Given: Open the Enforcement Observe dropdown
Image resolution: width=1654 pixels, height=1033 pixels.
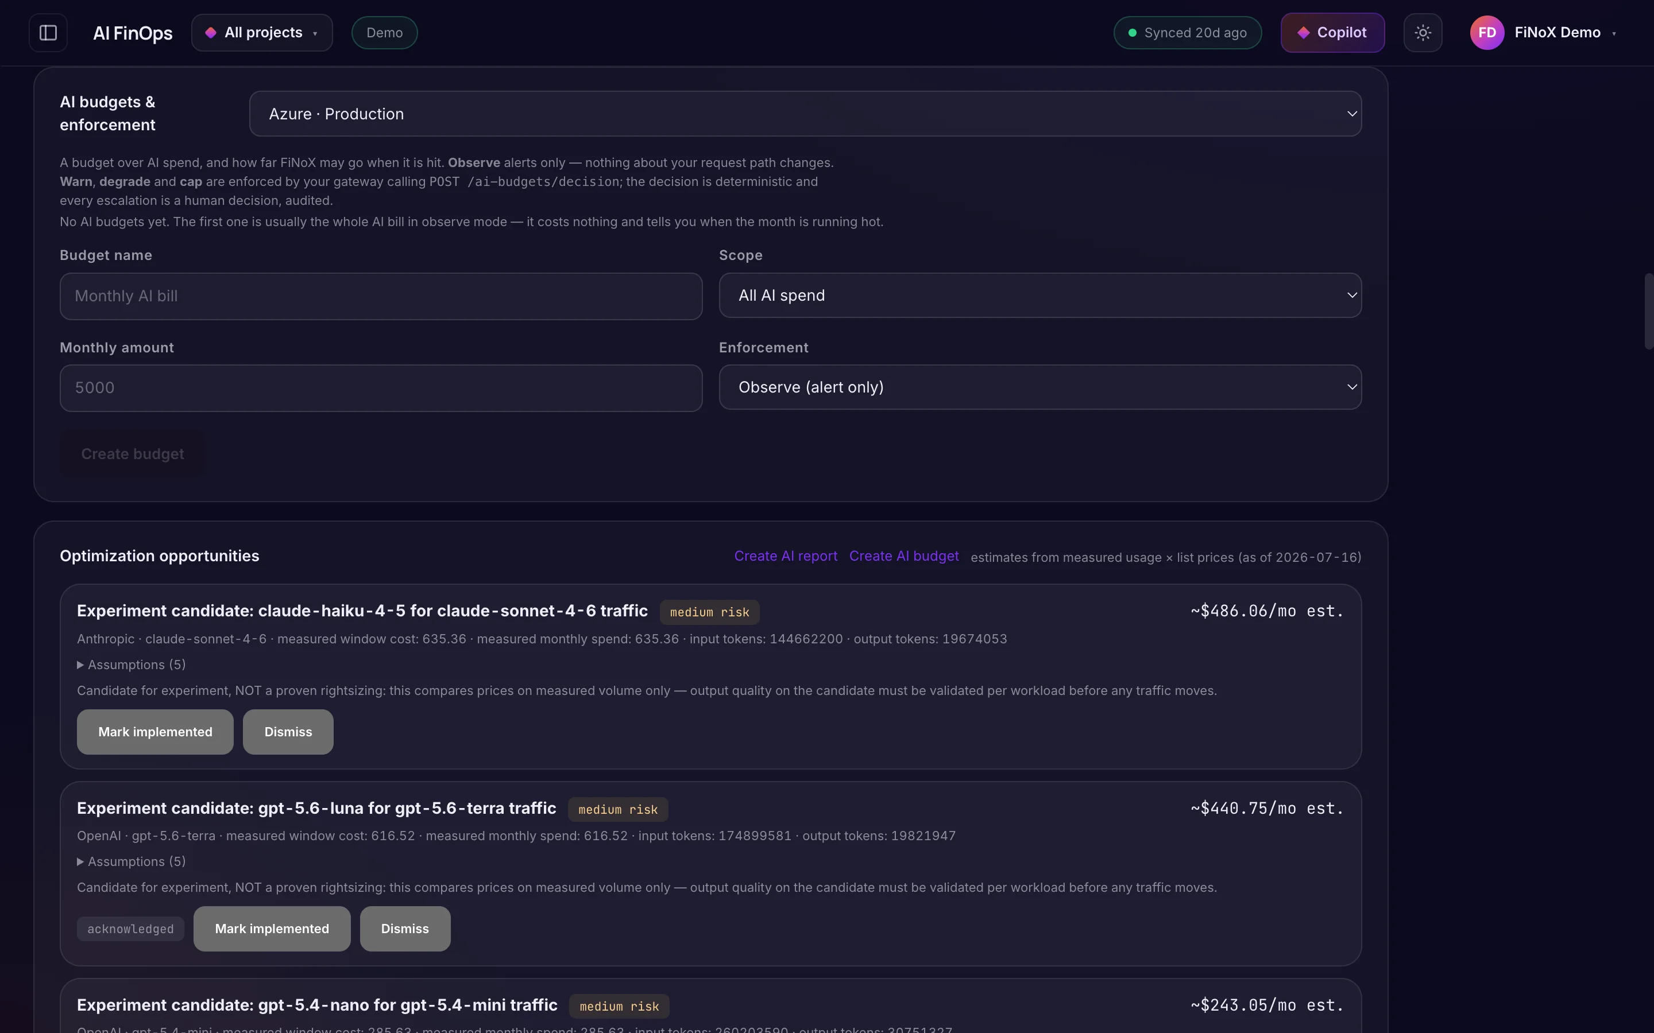Looking at the screenshot, I should tap(1039, 387).
